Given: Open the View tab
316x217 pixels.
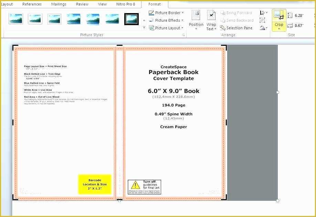Looking at the screenshot, I should pos(102,4).
